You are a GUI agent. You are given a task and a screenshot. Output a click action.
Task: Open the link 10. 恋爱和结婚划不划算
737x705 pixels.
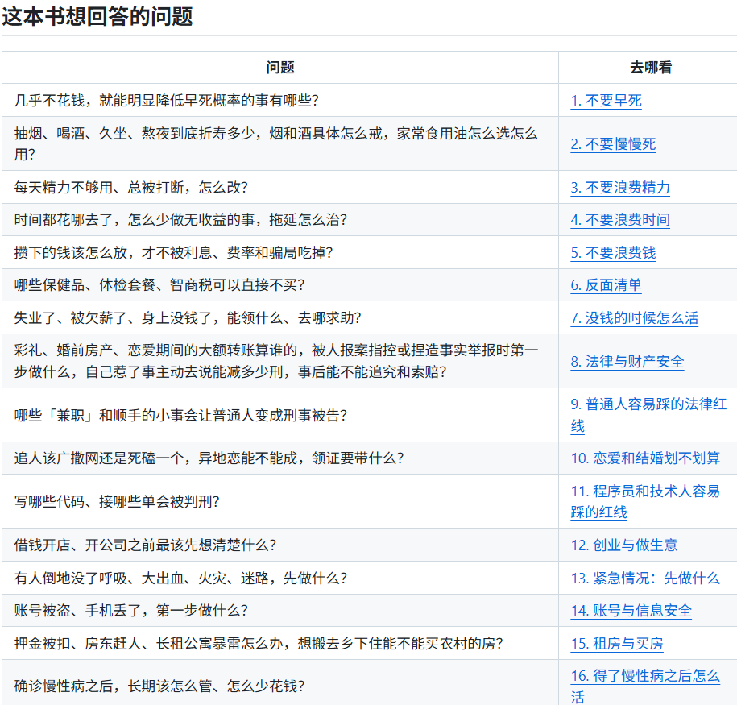(x=645, y=458)
